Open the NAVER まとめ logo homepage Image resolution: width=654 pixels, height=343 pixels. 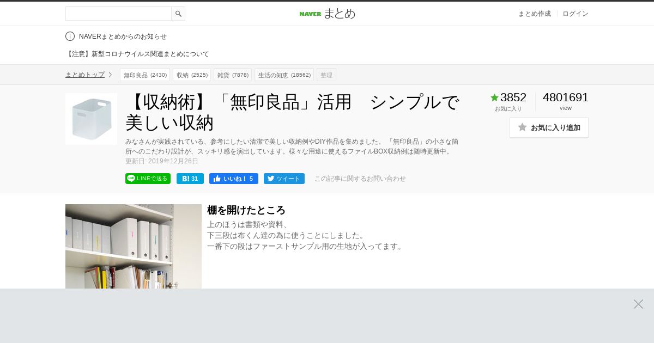327,14
